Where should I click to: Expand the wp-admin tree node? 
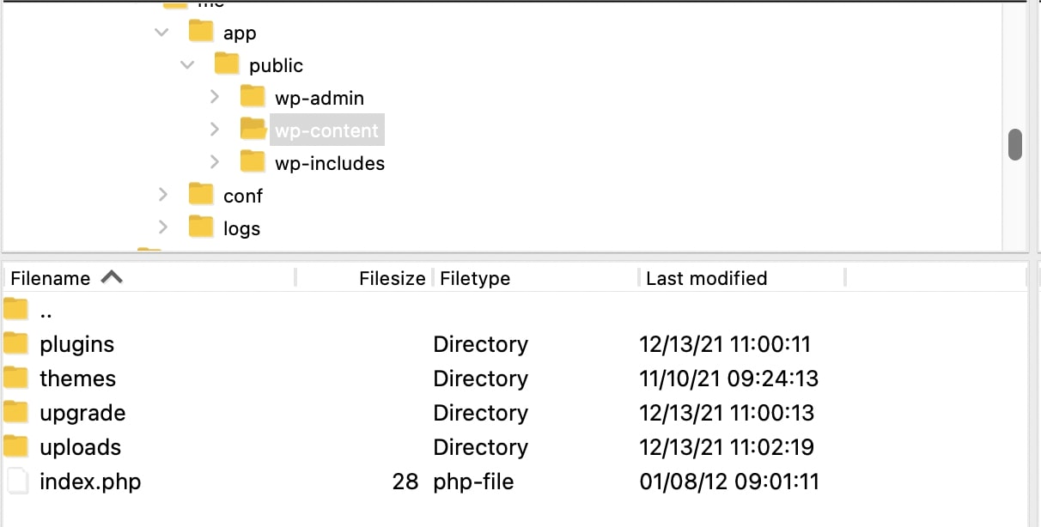[x=215, y=97]
